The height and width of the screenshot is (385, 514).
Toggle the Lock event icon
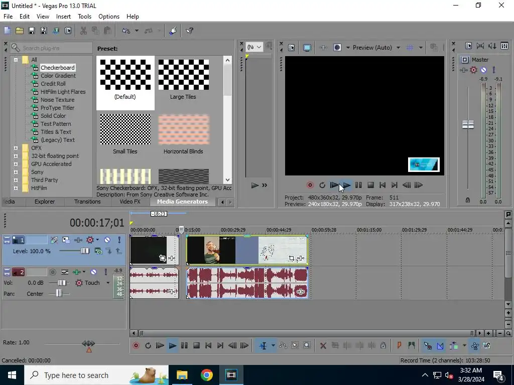(x=383, y=346)
